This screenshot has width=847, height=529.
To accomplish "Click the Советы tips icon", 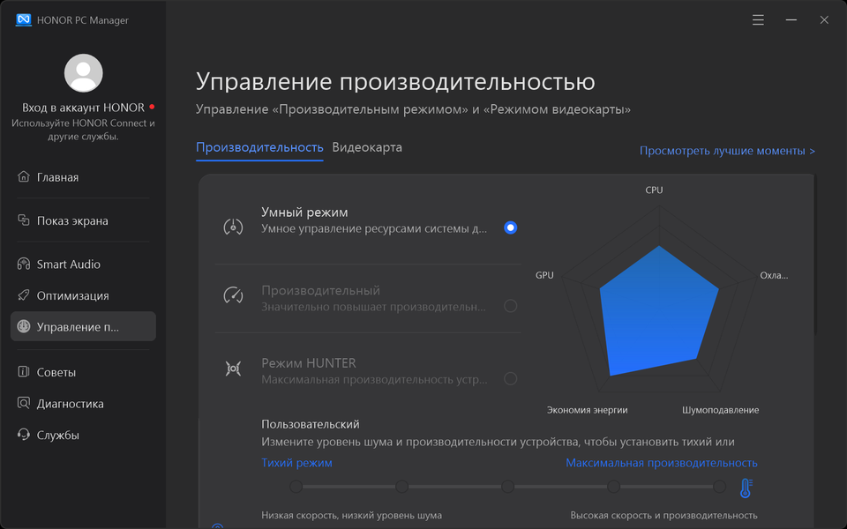I will click(x=23, y=371).
